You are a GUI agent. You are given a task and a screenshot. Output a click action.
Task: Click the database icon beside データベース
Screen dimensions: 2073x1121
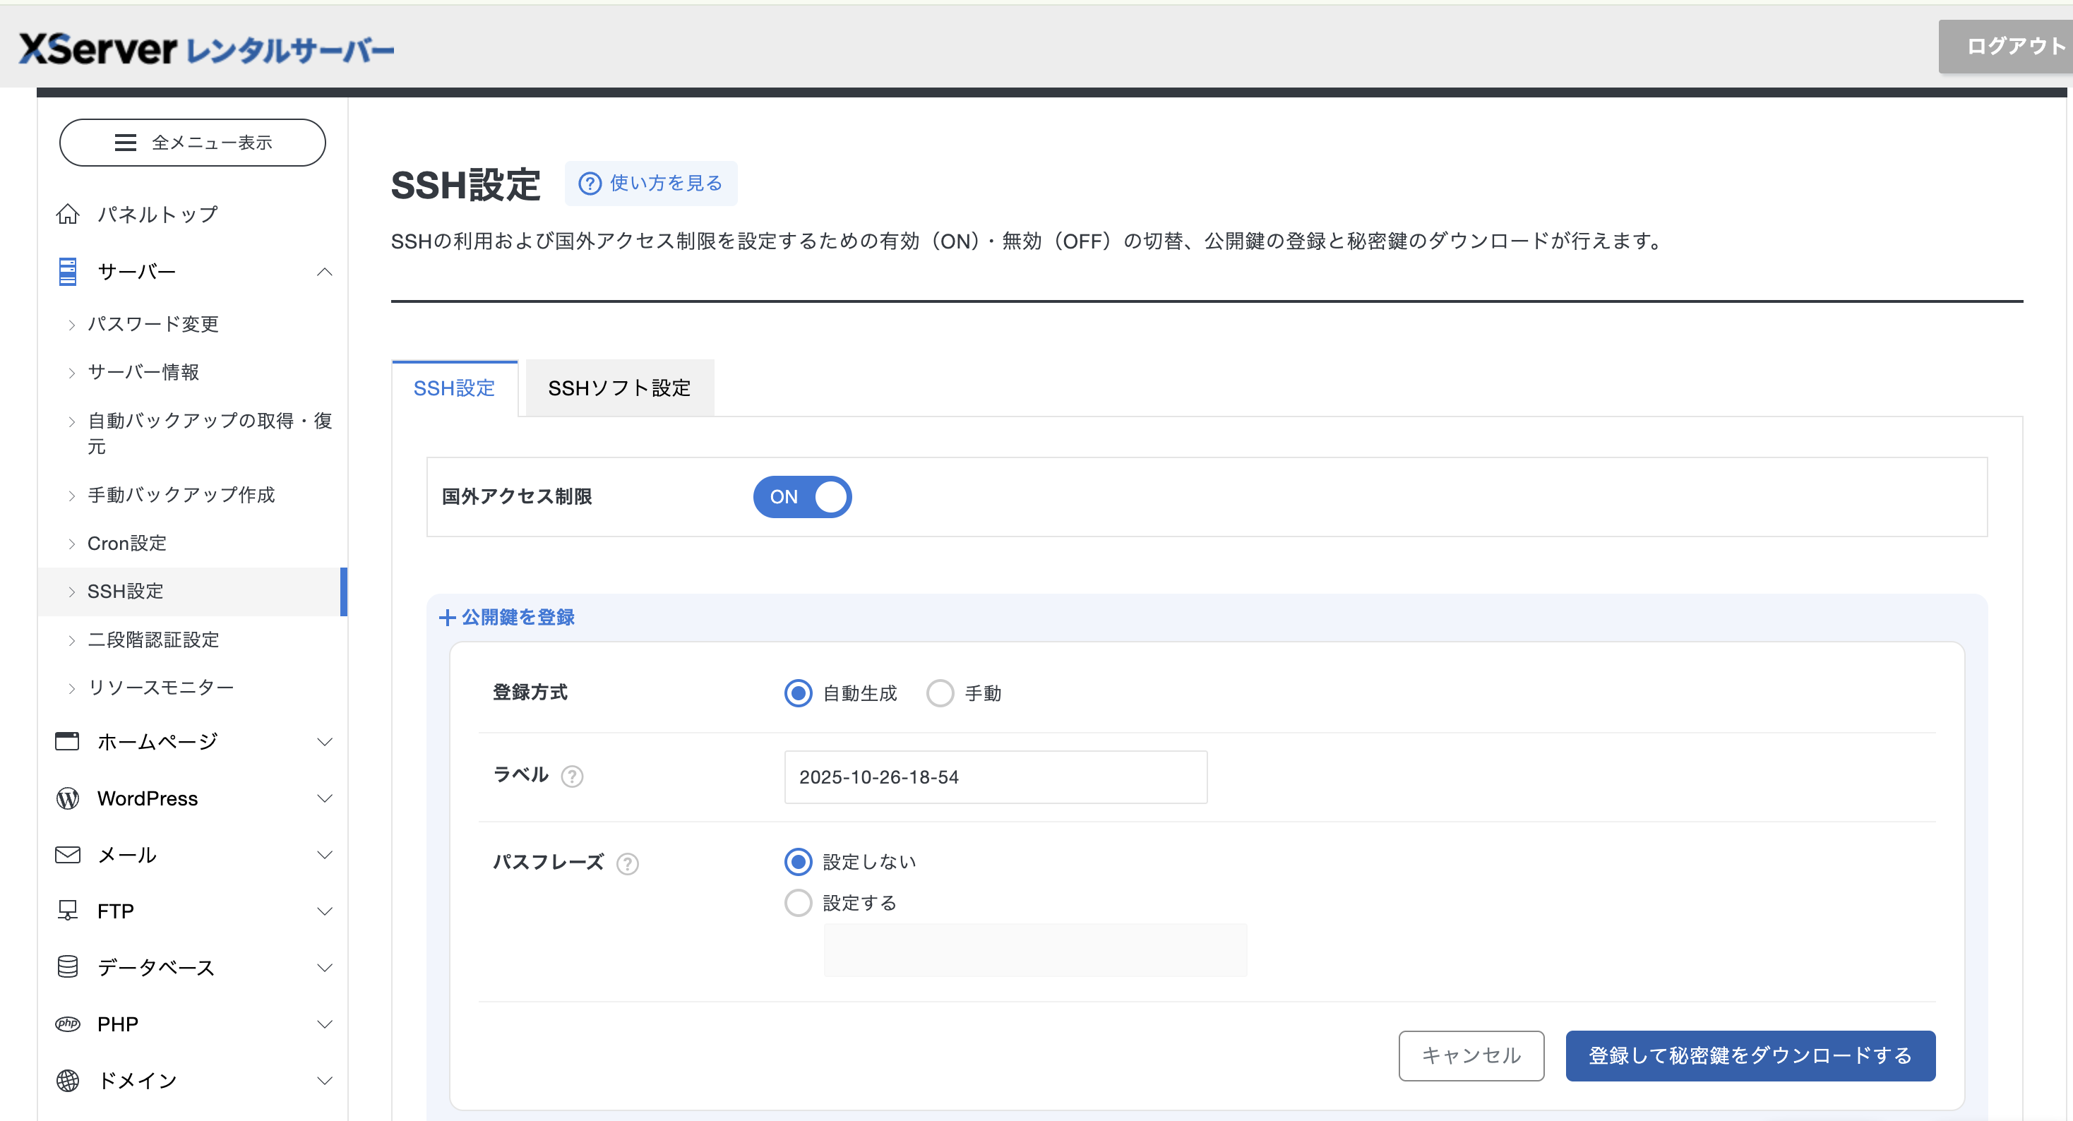68,966
